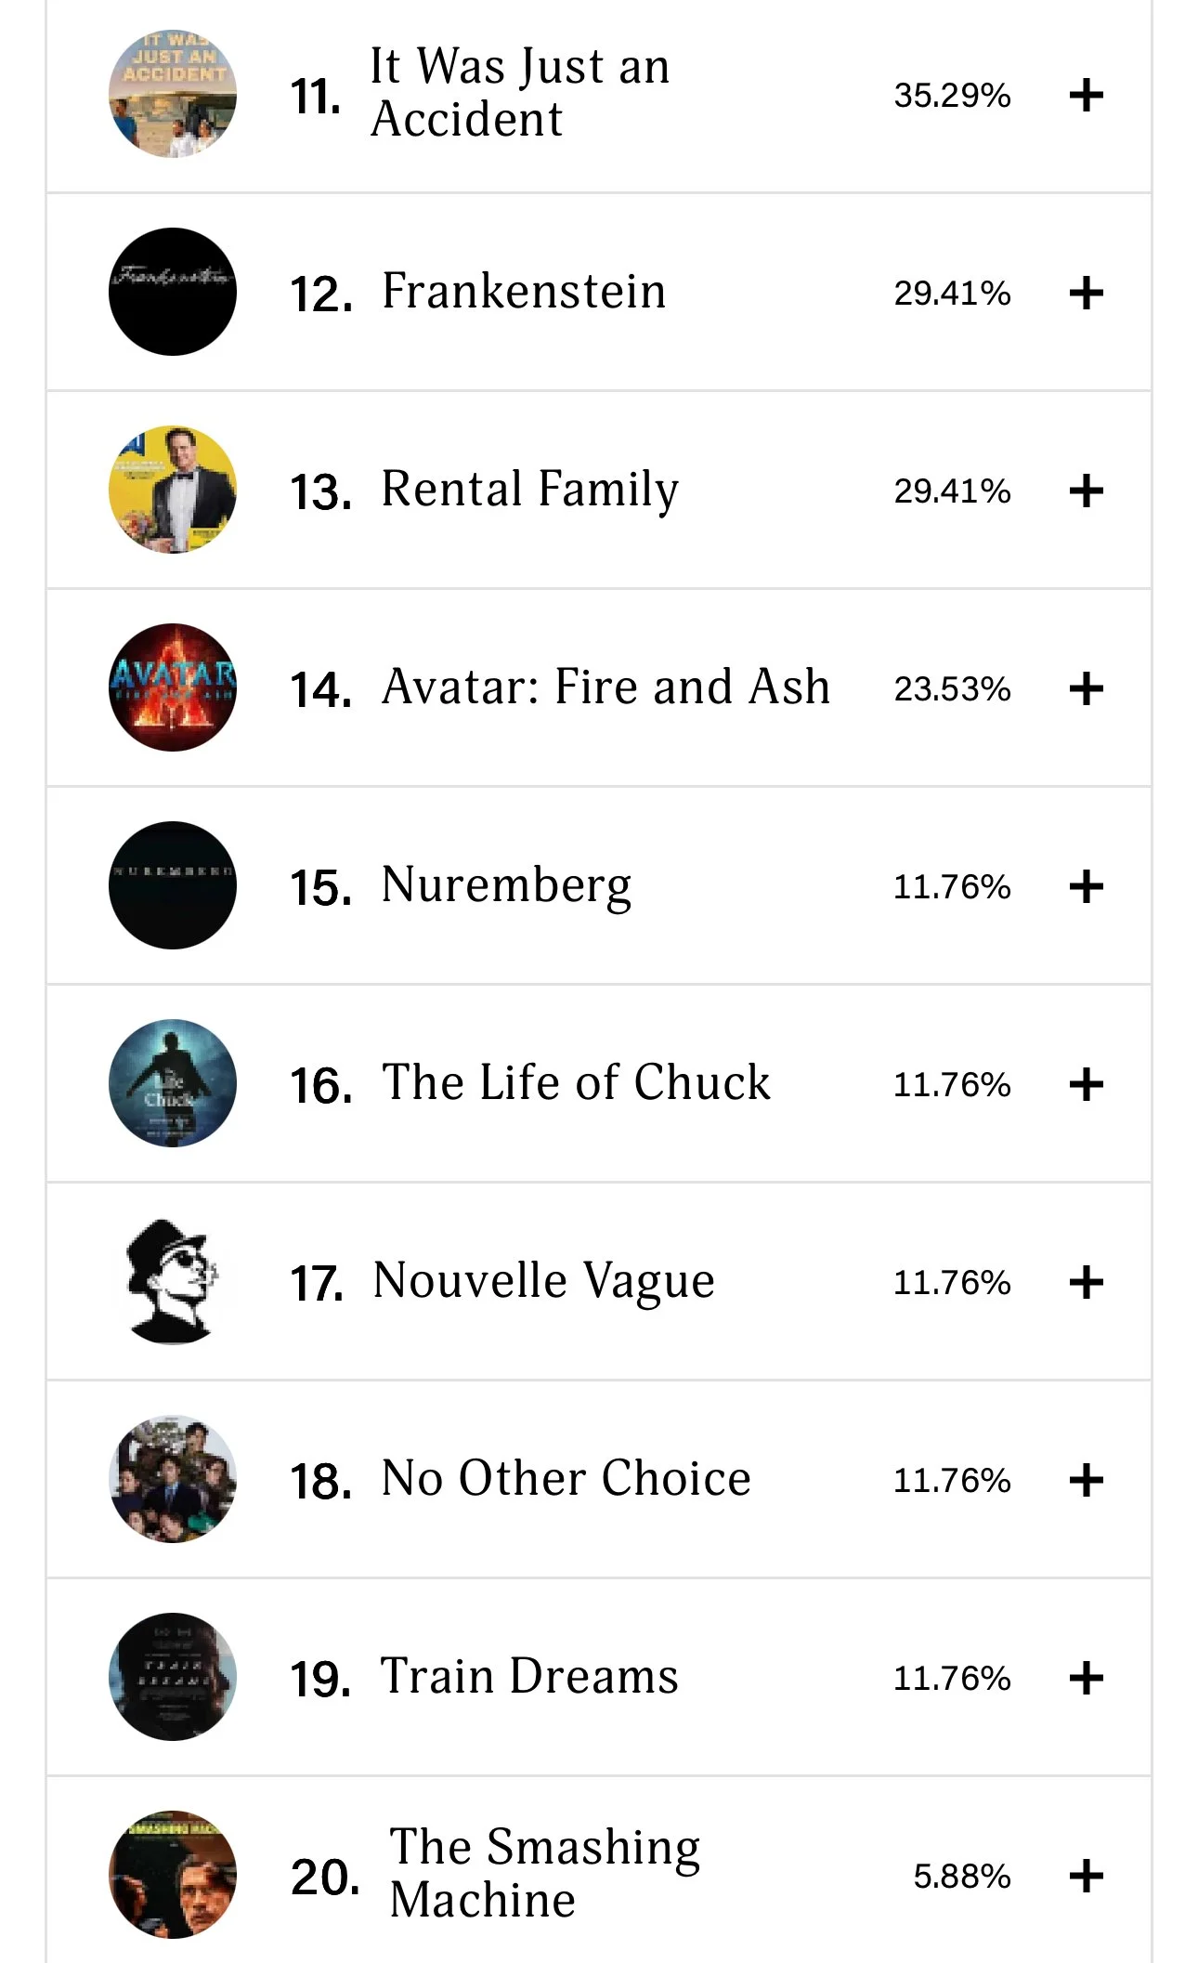Expand Train Dreams entry plus icon

point(1086,1678)
